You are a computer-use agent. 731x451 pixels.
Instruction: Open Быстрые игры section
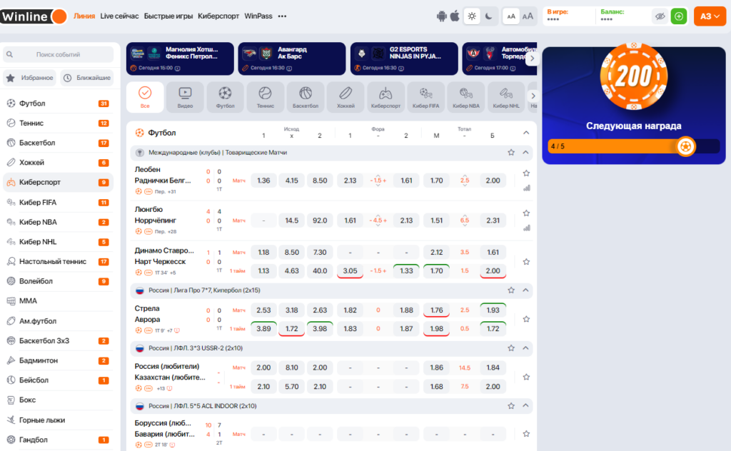click(x=168, y=16)
